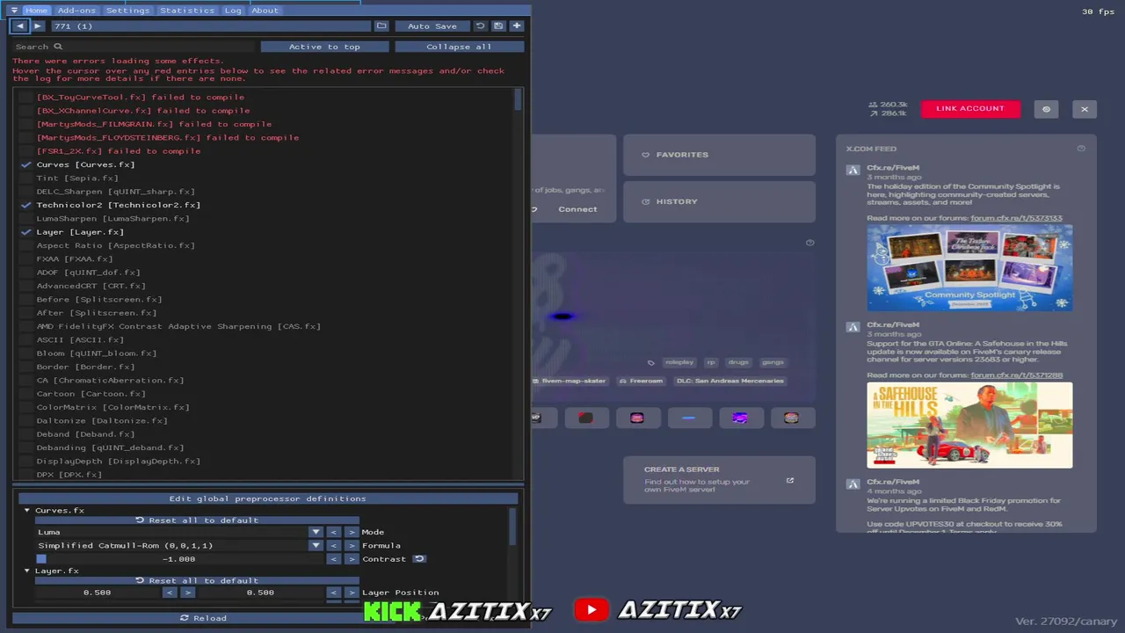This screenshot has width=1125, height=633.
Task: Click third Cfx.re/FiveM avatar icon in feed
Action: (853, 483)
